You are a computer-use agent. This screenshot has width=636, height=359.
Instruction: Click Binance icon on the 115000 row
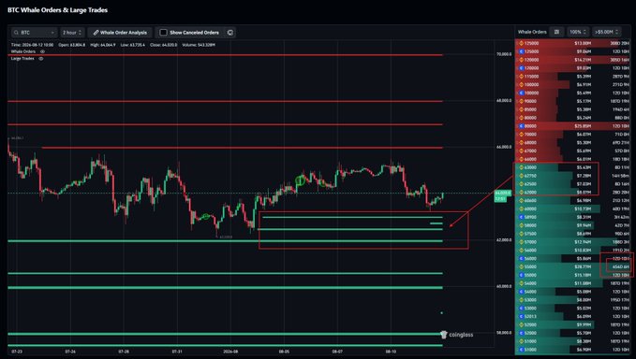(521, 77)
